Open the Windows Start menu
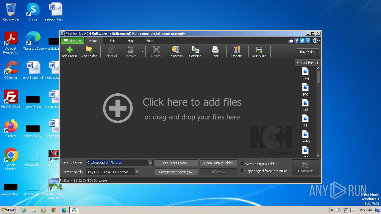Screen dimensions: 381x214 8,210
